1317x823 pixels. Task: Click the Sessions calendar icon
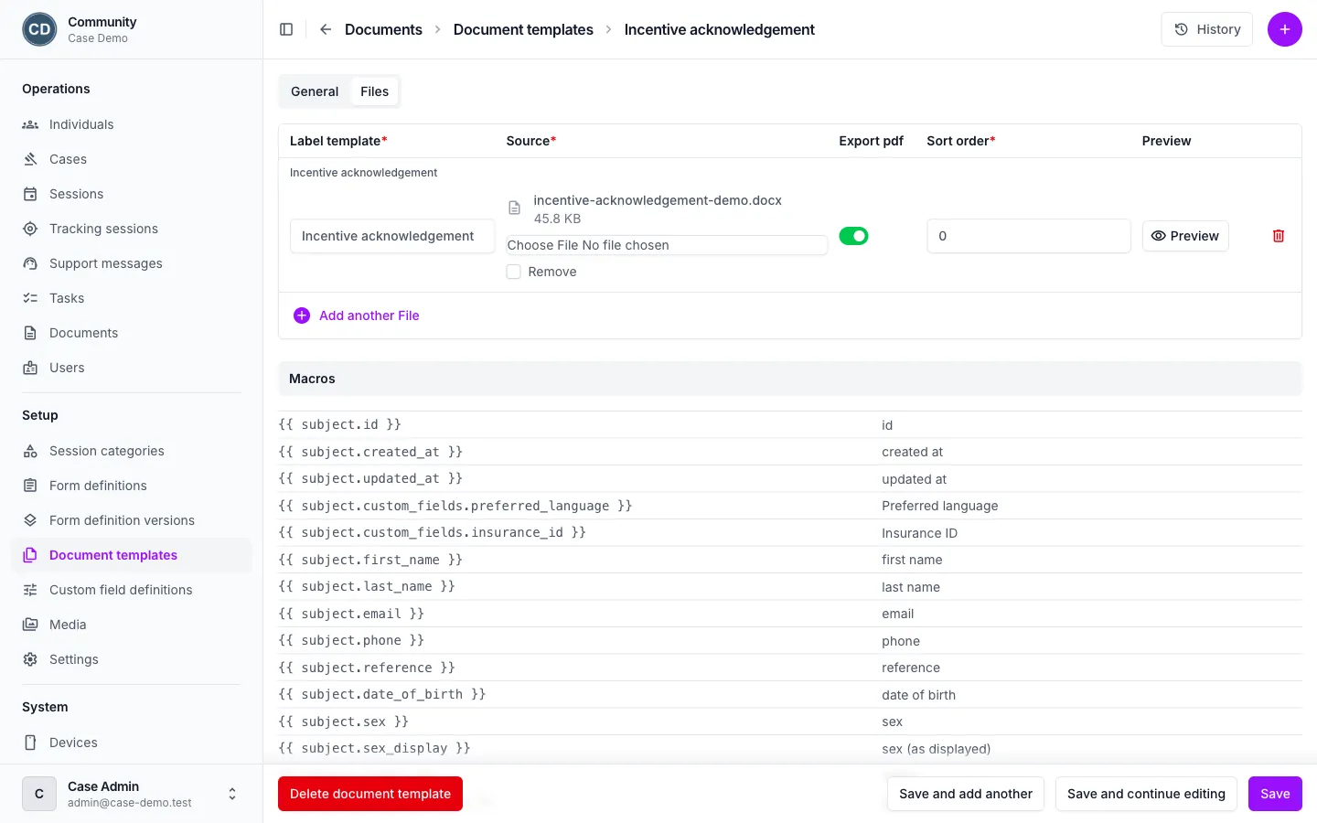coord(30,194)
